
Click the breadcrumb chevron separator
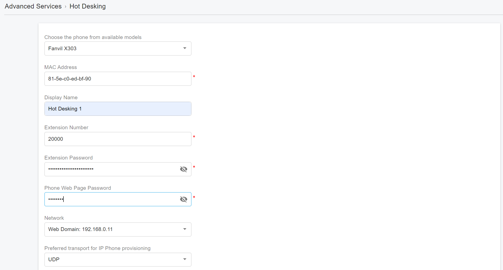[65, 7]
